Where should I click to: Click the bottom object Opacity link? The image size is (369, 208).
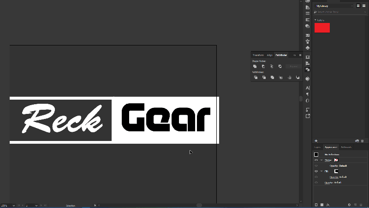pyautogui.click(x=329, y=183)
